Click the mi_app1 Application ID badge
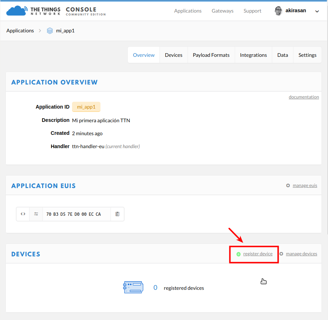Screen dimensions: 328x320 [x=86, y=107]
